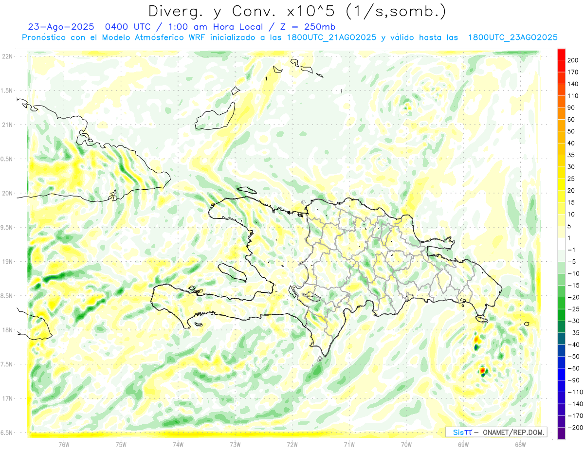Click the "18N" latitude label
Viewport: 584px width, 451px height.
7,330
